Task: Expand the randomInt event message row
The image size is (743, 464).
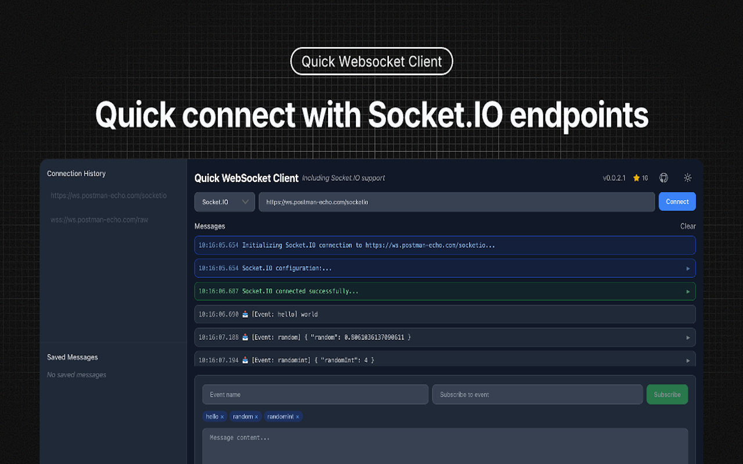Action: (688, 360)
